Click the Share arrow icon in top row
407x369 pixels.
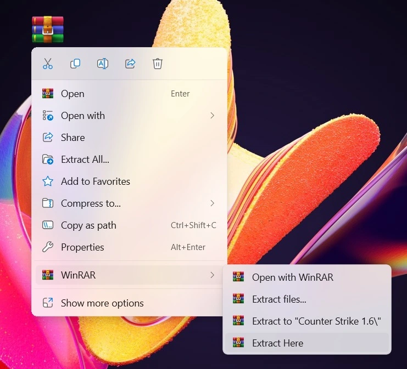point(130,64)
